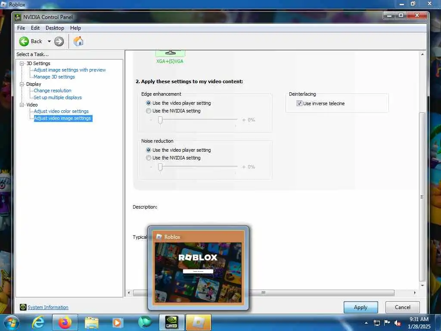Click the Edge enhancement slider handle

click(160, 120)
